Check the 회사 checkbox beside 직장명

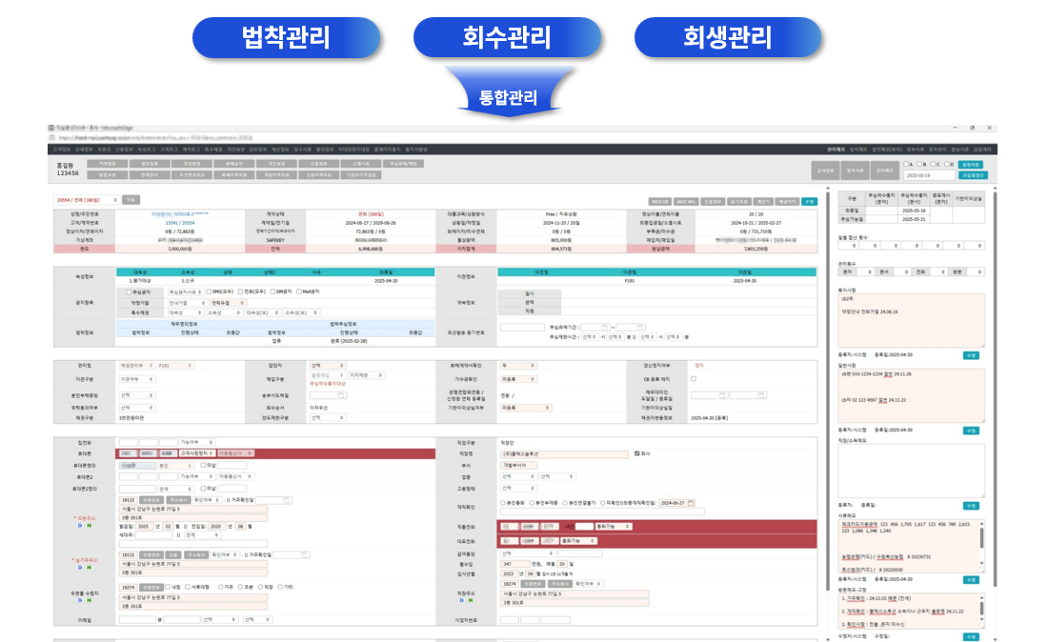(x=636, y=454)
